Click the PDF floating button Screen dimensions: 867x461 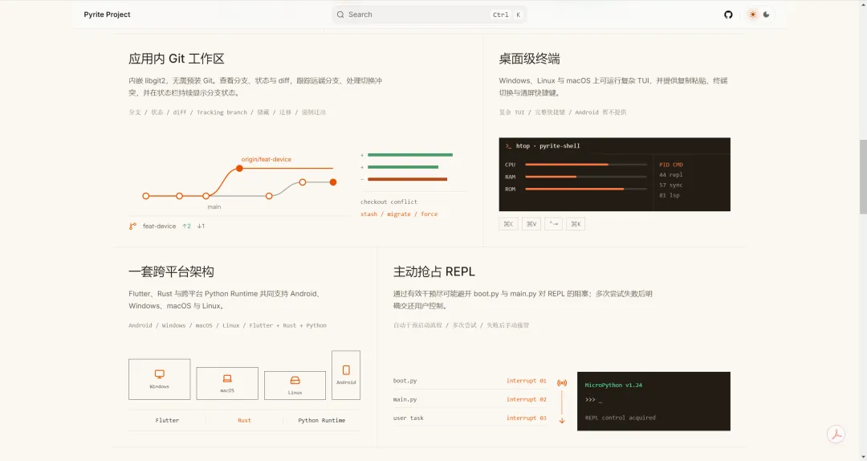[x=836, y=434]
